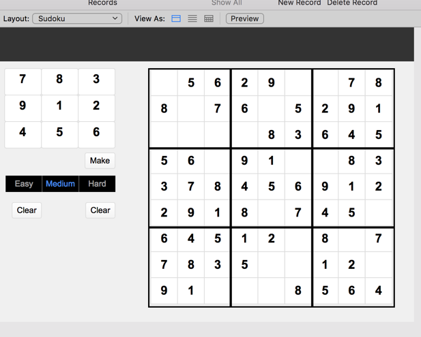Select the Easy difficulty tab
This screenshot has height=337, width=421.
(24, 184)
